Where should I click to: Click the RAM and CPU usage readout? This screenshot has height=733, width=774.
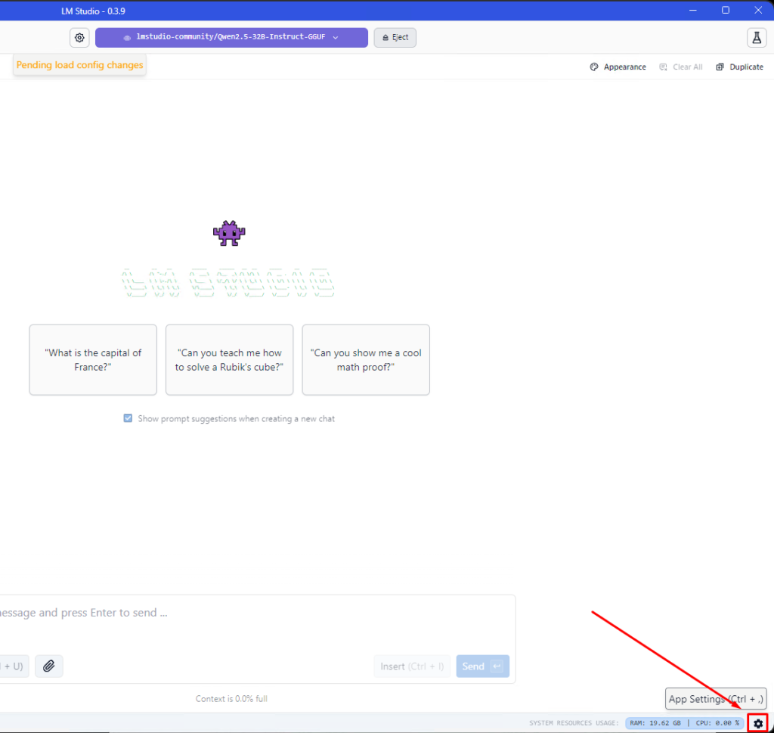[684, 723]
